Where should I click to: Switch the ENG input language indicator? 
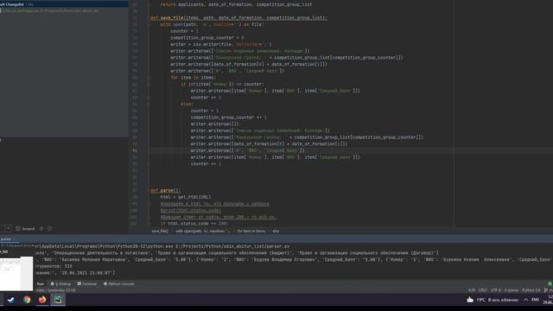pyautogui.click(x=535, y=300)
